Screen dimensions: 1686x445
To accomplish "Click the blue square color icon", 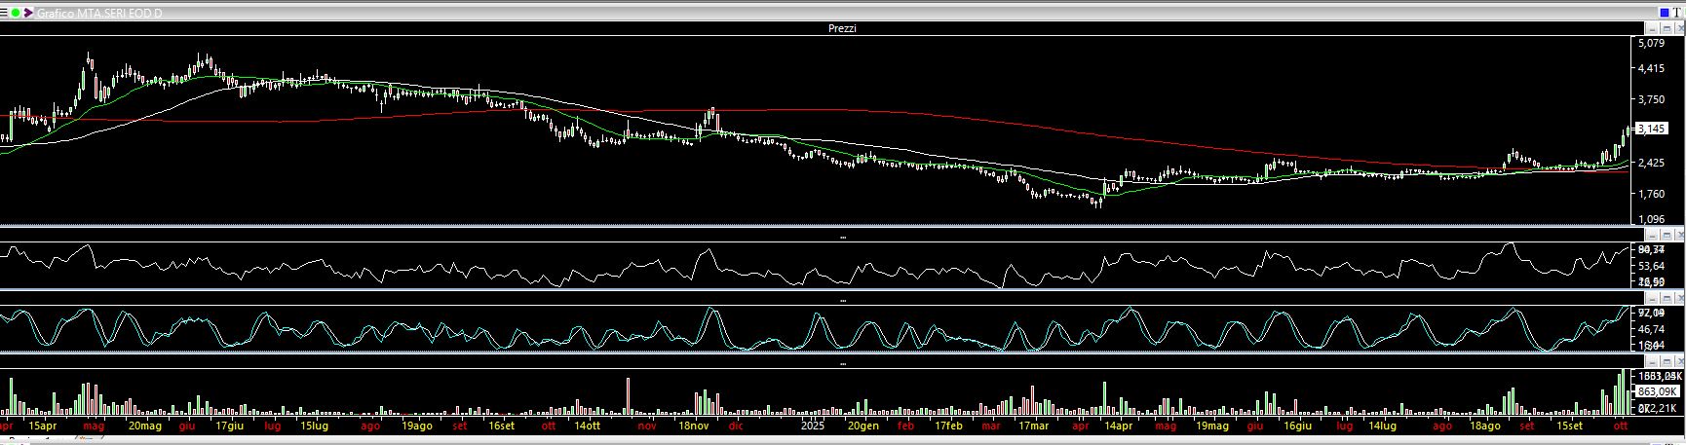I will [x=1664, y=13].
